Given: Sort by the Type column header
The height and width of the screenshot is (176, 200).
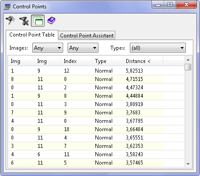Looking at the screenshot, I should pos(108,61).
